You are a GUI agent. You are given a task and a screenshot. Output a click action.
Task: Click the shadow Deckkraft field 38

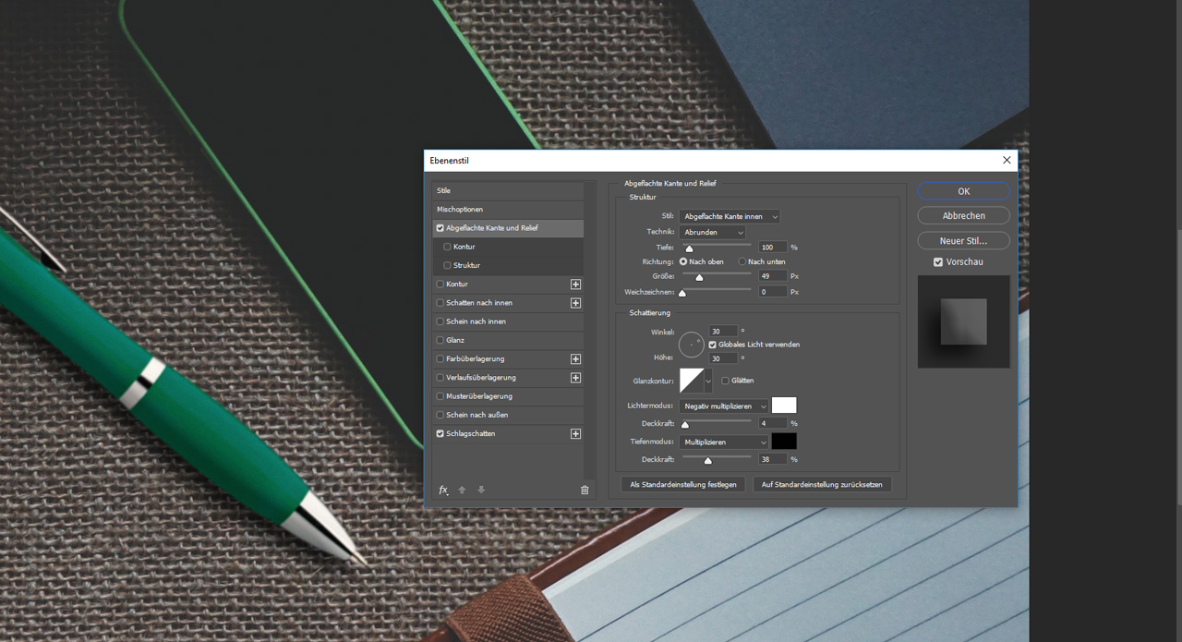coord(773,459)
